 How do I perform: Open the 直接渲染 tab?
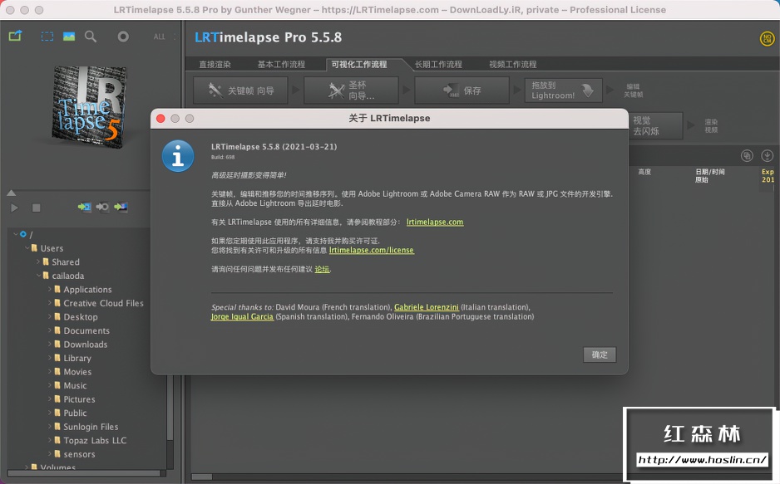pos(215,65)
